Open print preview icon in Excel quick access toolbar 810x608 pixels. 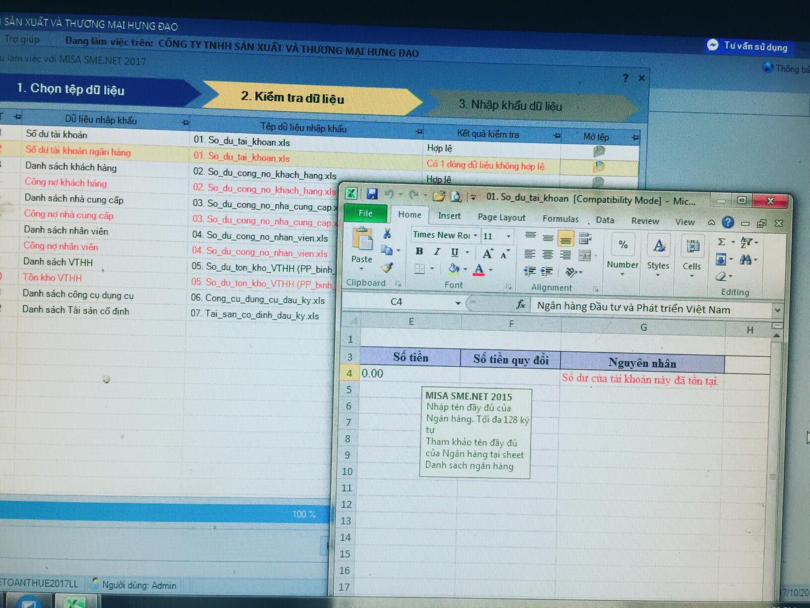click(x=456, y=197)
